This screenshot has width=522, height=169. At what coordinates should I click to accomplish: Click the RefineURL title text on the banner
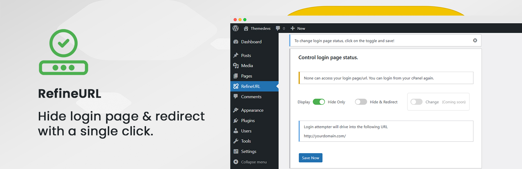(x=69, y=94)
